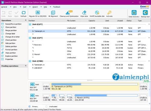Image resolution: width=151 pixels, height=111 pixels.
Task: Click the Disk0 icon in disk map
Action: click(x=32, y=84)
